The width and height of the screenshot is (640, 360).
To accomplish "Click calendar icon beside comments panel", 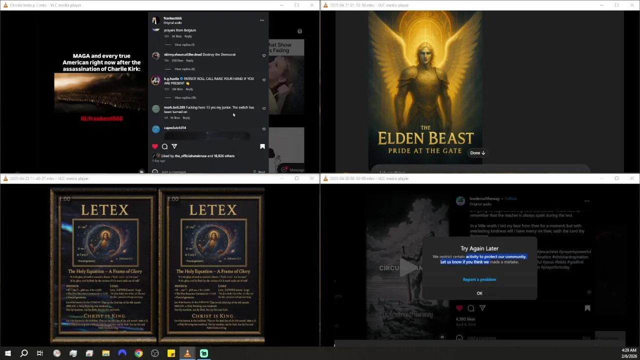I will (x=299, y=31).
